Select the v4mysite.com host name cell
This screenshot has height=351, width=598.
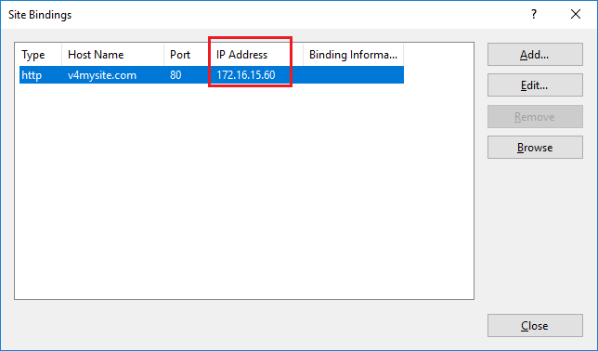click(x=102, y=75)
